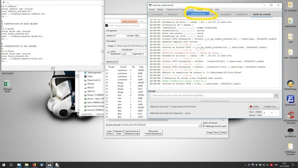Click 'Copie Fichiers & Génération script' button
The height and width of the screenshot is (168, 298).
coord(132,133)
